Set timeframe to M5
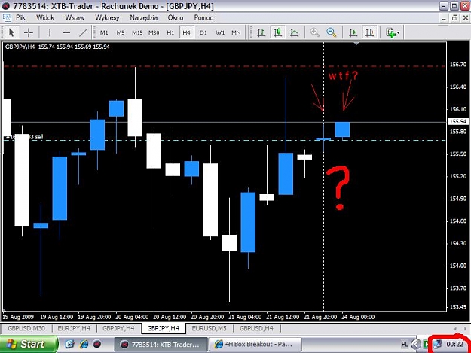 click(121, 32)
